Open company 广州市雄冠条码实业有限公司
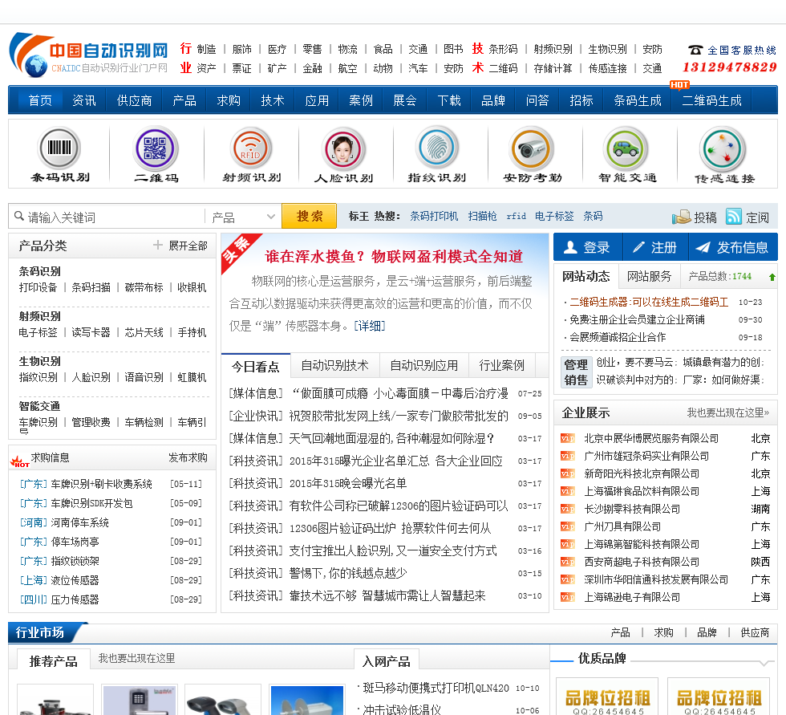The width and height of the screenshot is (786, 715). coord(646,456)
